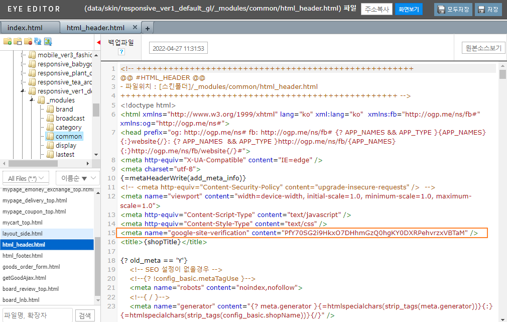The height and width of the screenshot is (322, 507).
Task: Expand the mobile_ver3_fashion folder
Action: pos(23,55)
